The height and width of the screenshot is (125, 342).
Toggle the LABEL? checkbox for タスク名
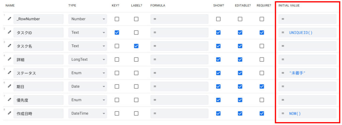[x=136, y=46]
